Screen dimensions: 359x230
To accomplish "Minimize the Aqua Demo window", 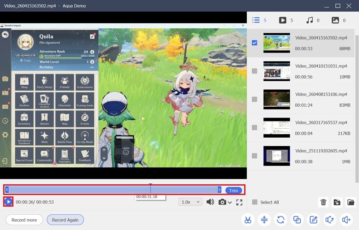I will pyautogui.click(x=327, y=6).
